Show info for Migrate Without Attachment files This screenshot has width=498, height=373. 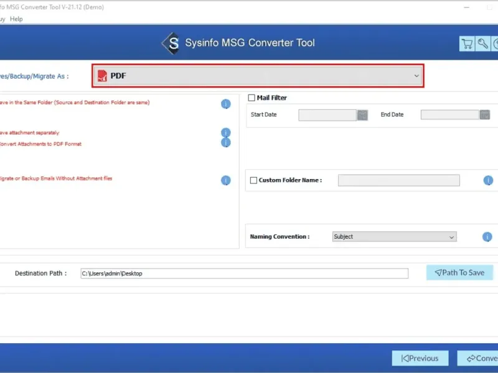coord(226,180)
